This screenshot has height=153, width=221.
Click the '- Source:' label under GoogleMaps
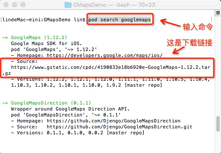click(24, 61)
